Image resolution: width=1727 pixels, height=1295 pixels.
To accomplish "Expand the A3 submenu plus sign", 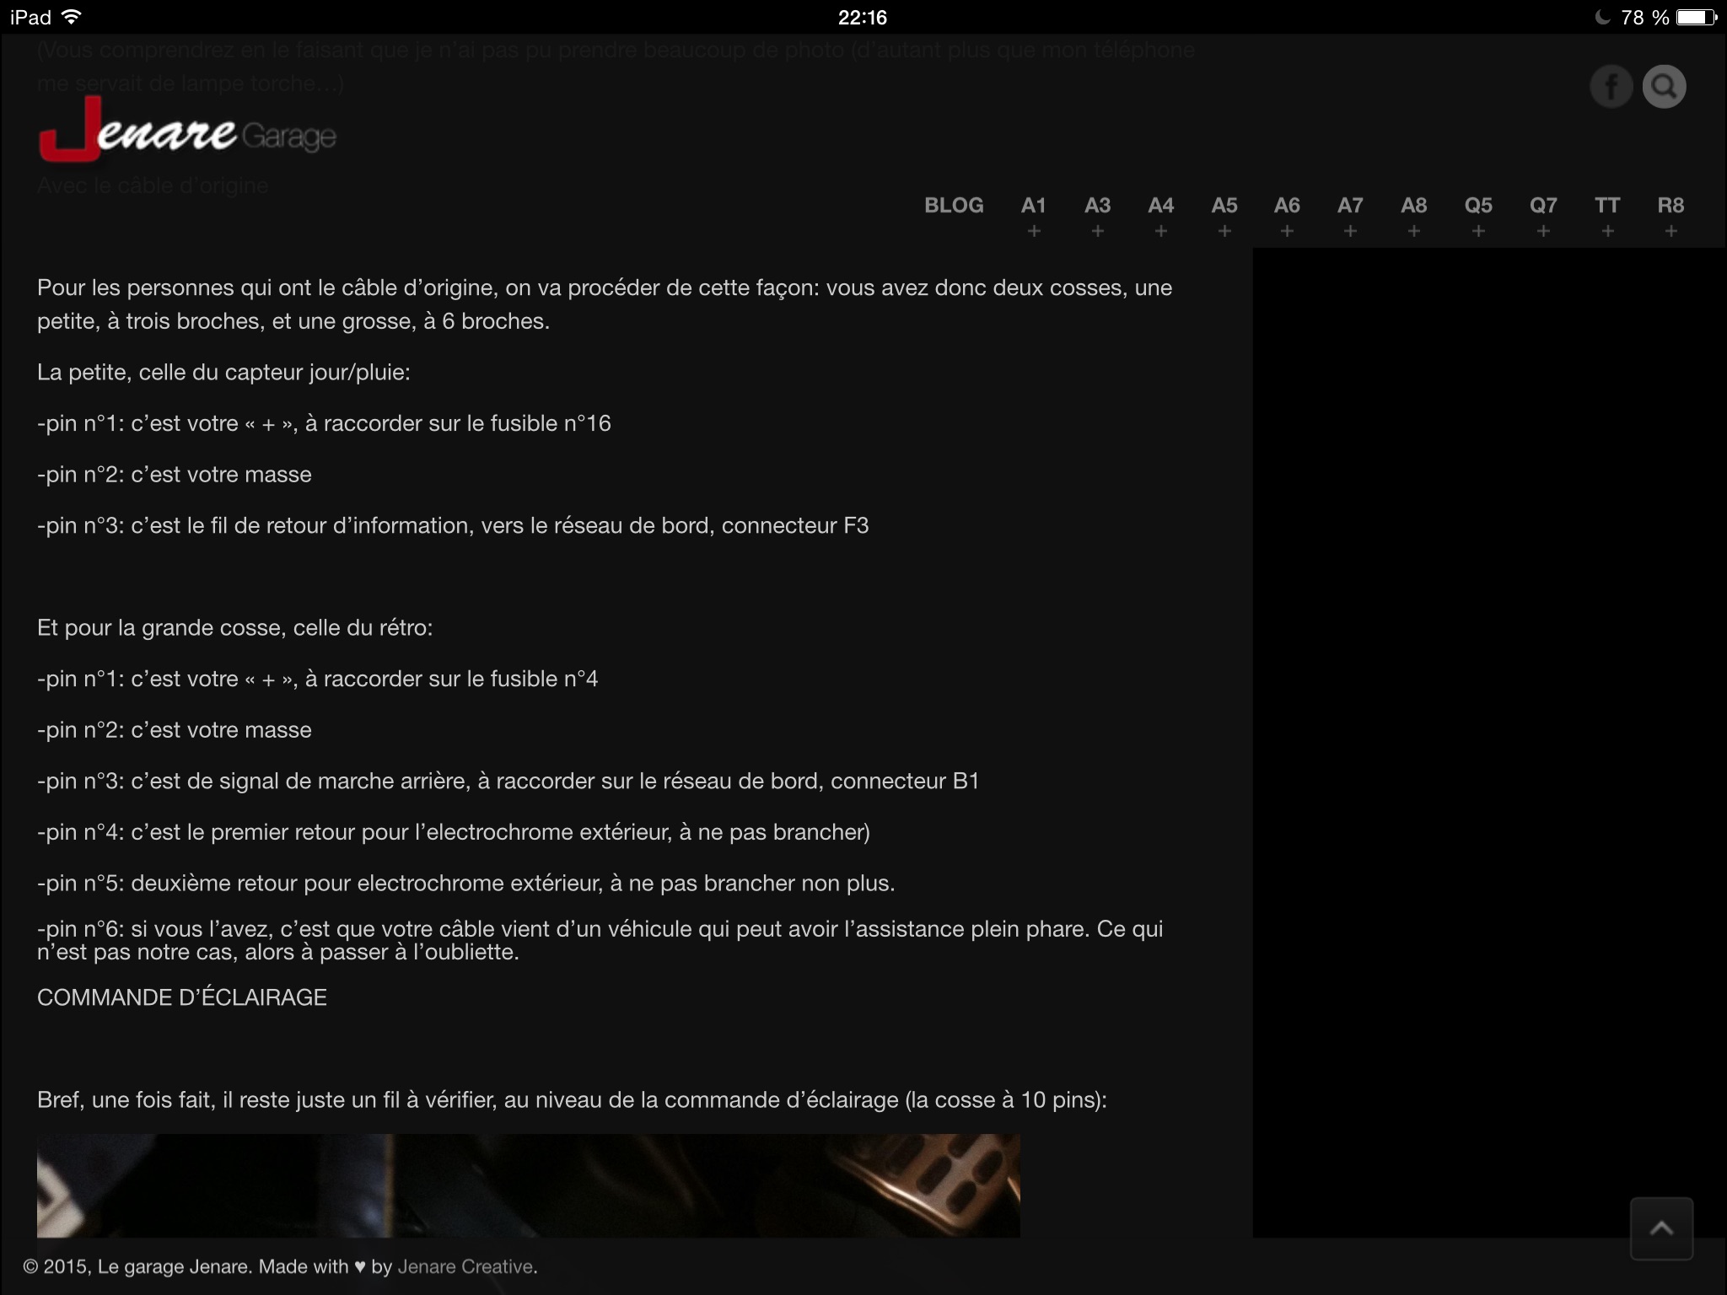I will click(1097, 231).
